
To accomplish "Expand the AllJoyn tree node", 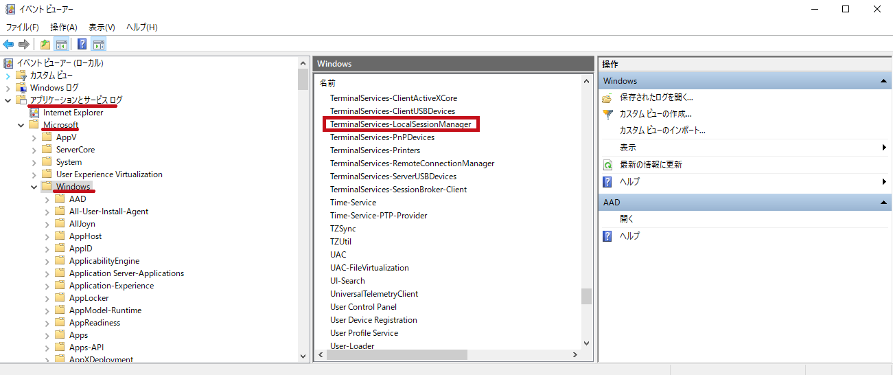I will pos(47,224).
